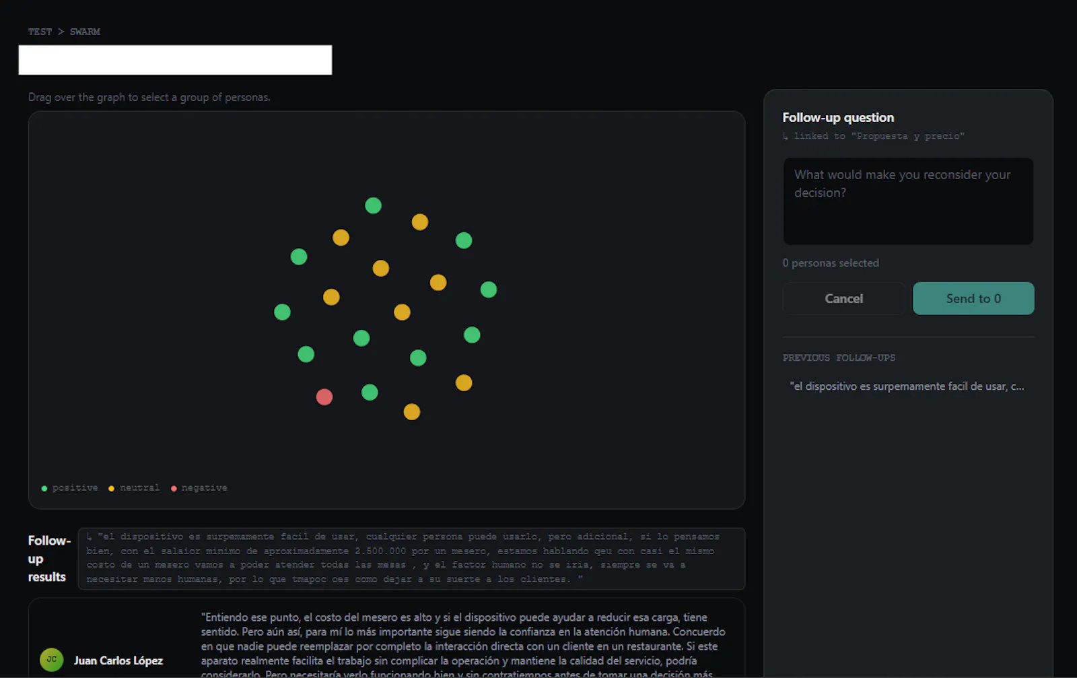Click the Follow-up results label
The width and height of the screenshot is (1077, 678).
pos(49,559)
